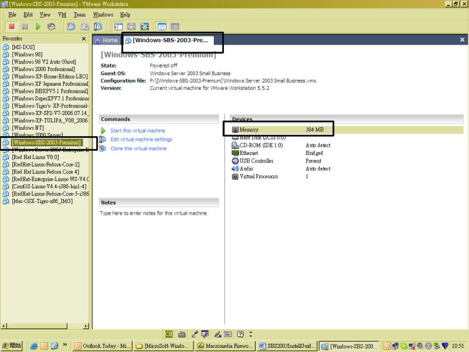Open the VM menu

pos(62,15)
